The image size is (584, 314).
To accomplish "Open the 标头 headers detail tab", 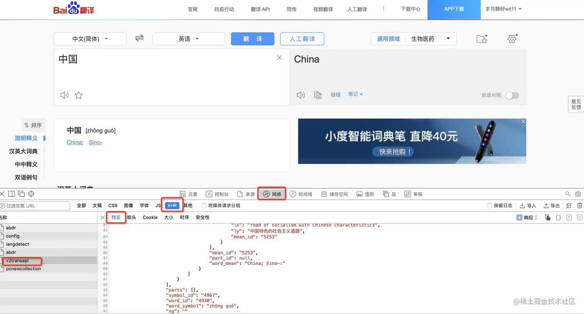I will (x=132, y=218).
